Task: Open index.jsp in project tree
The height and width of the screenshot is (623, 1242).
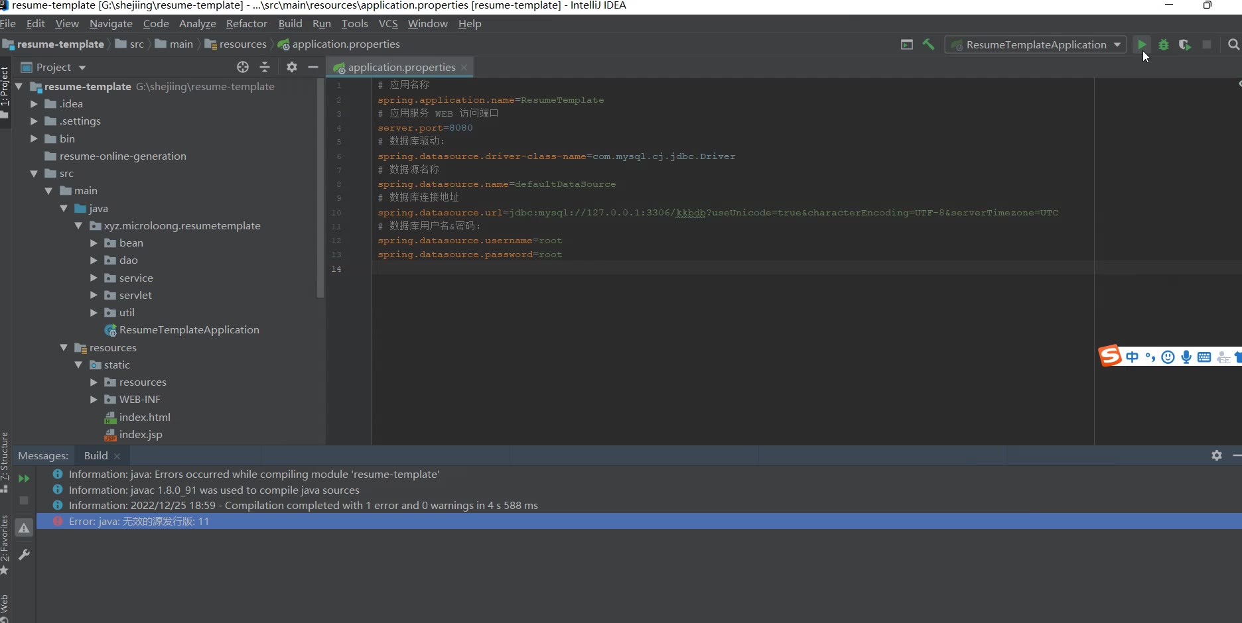Action: pyautogui.click(x=140, y=434)
